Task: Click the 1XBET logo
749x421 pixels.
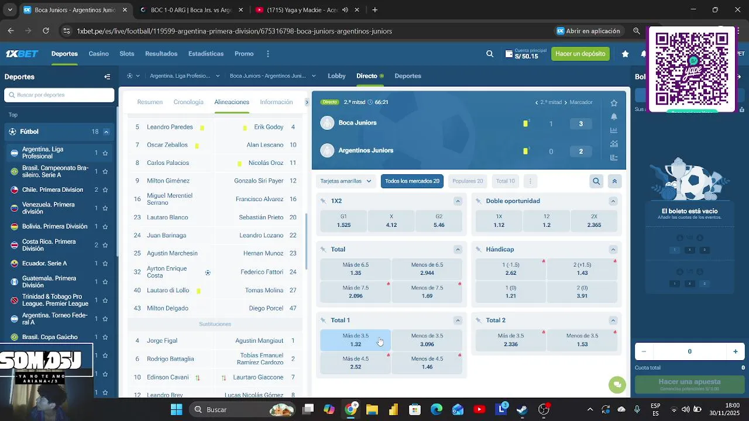Action: [22, 54]
